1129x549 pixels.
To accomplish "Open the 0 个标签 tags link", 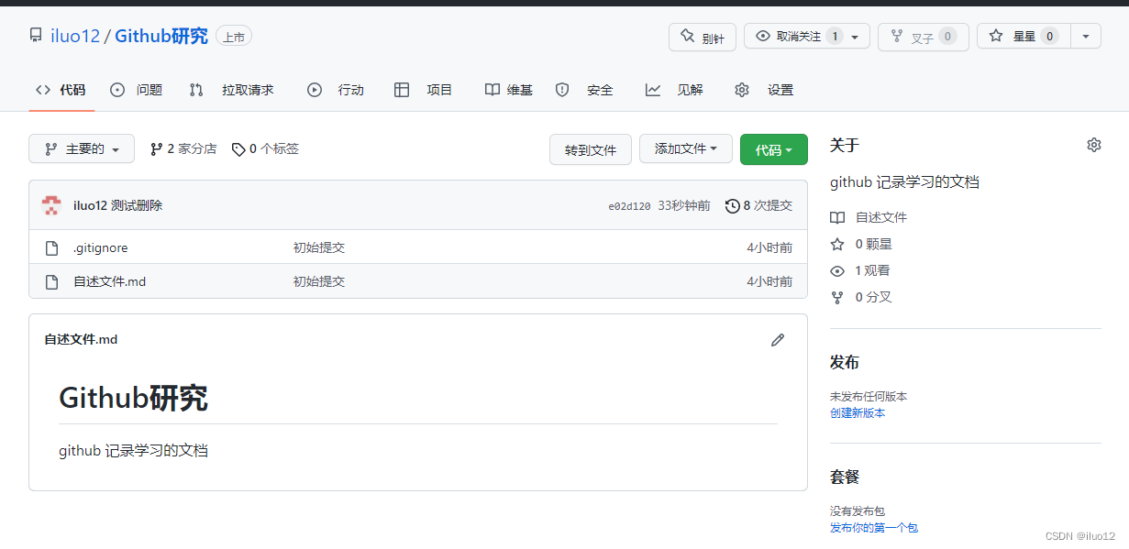I will click(265, 148).
